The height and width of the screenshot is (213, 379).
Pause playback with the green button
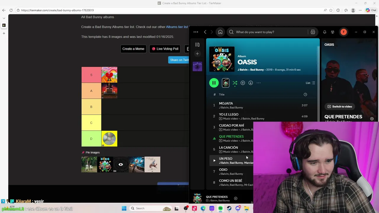[x=214, y=83]
